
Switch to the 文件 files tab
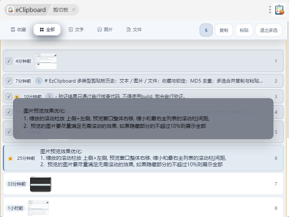click(x=134, y=29)
